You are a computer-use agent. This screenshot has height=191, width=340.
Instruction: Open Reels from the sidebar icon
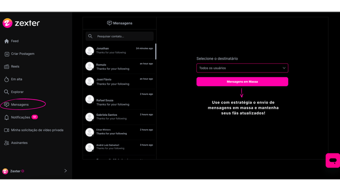pyautogui.click(x=7, y=67)
